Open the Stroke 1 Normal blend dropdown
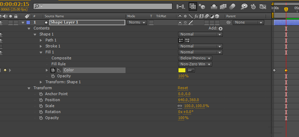299x137 pixels. click(200, 46)
